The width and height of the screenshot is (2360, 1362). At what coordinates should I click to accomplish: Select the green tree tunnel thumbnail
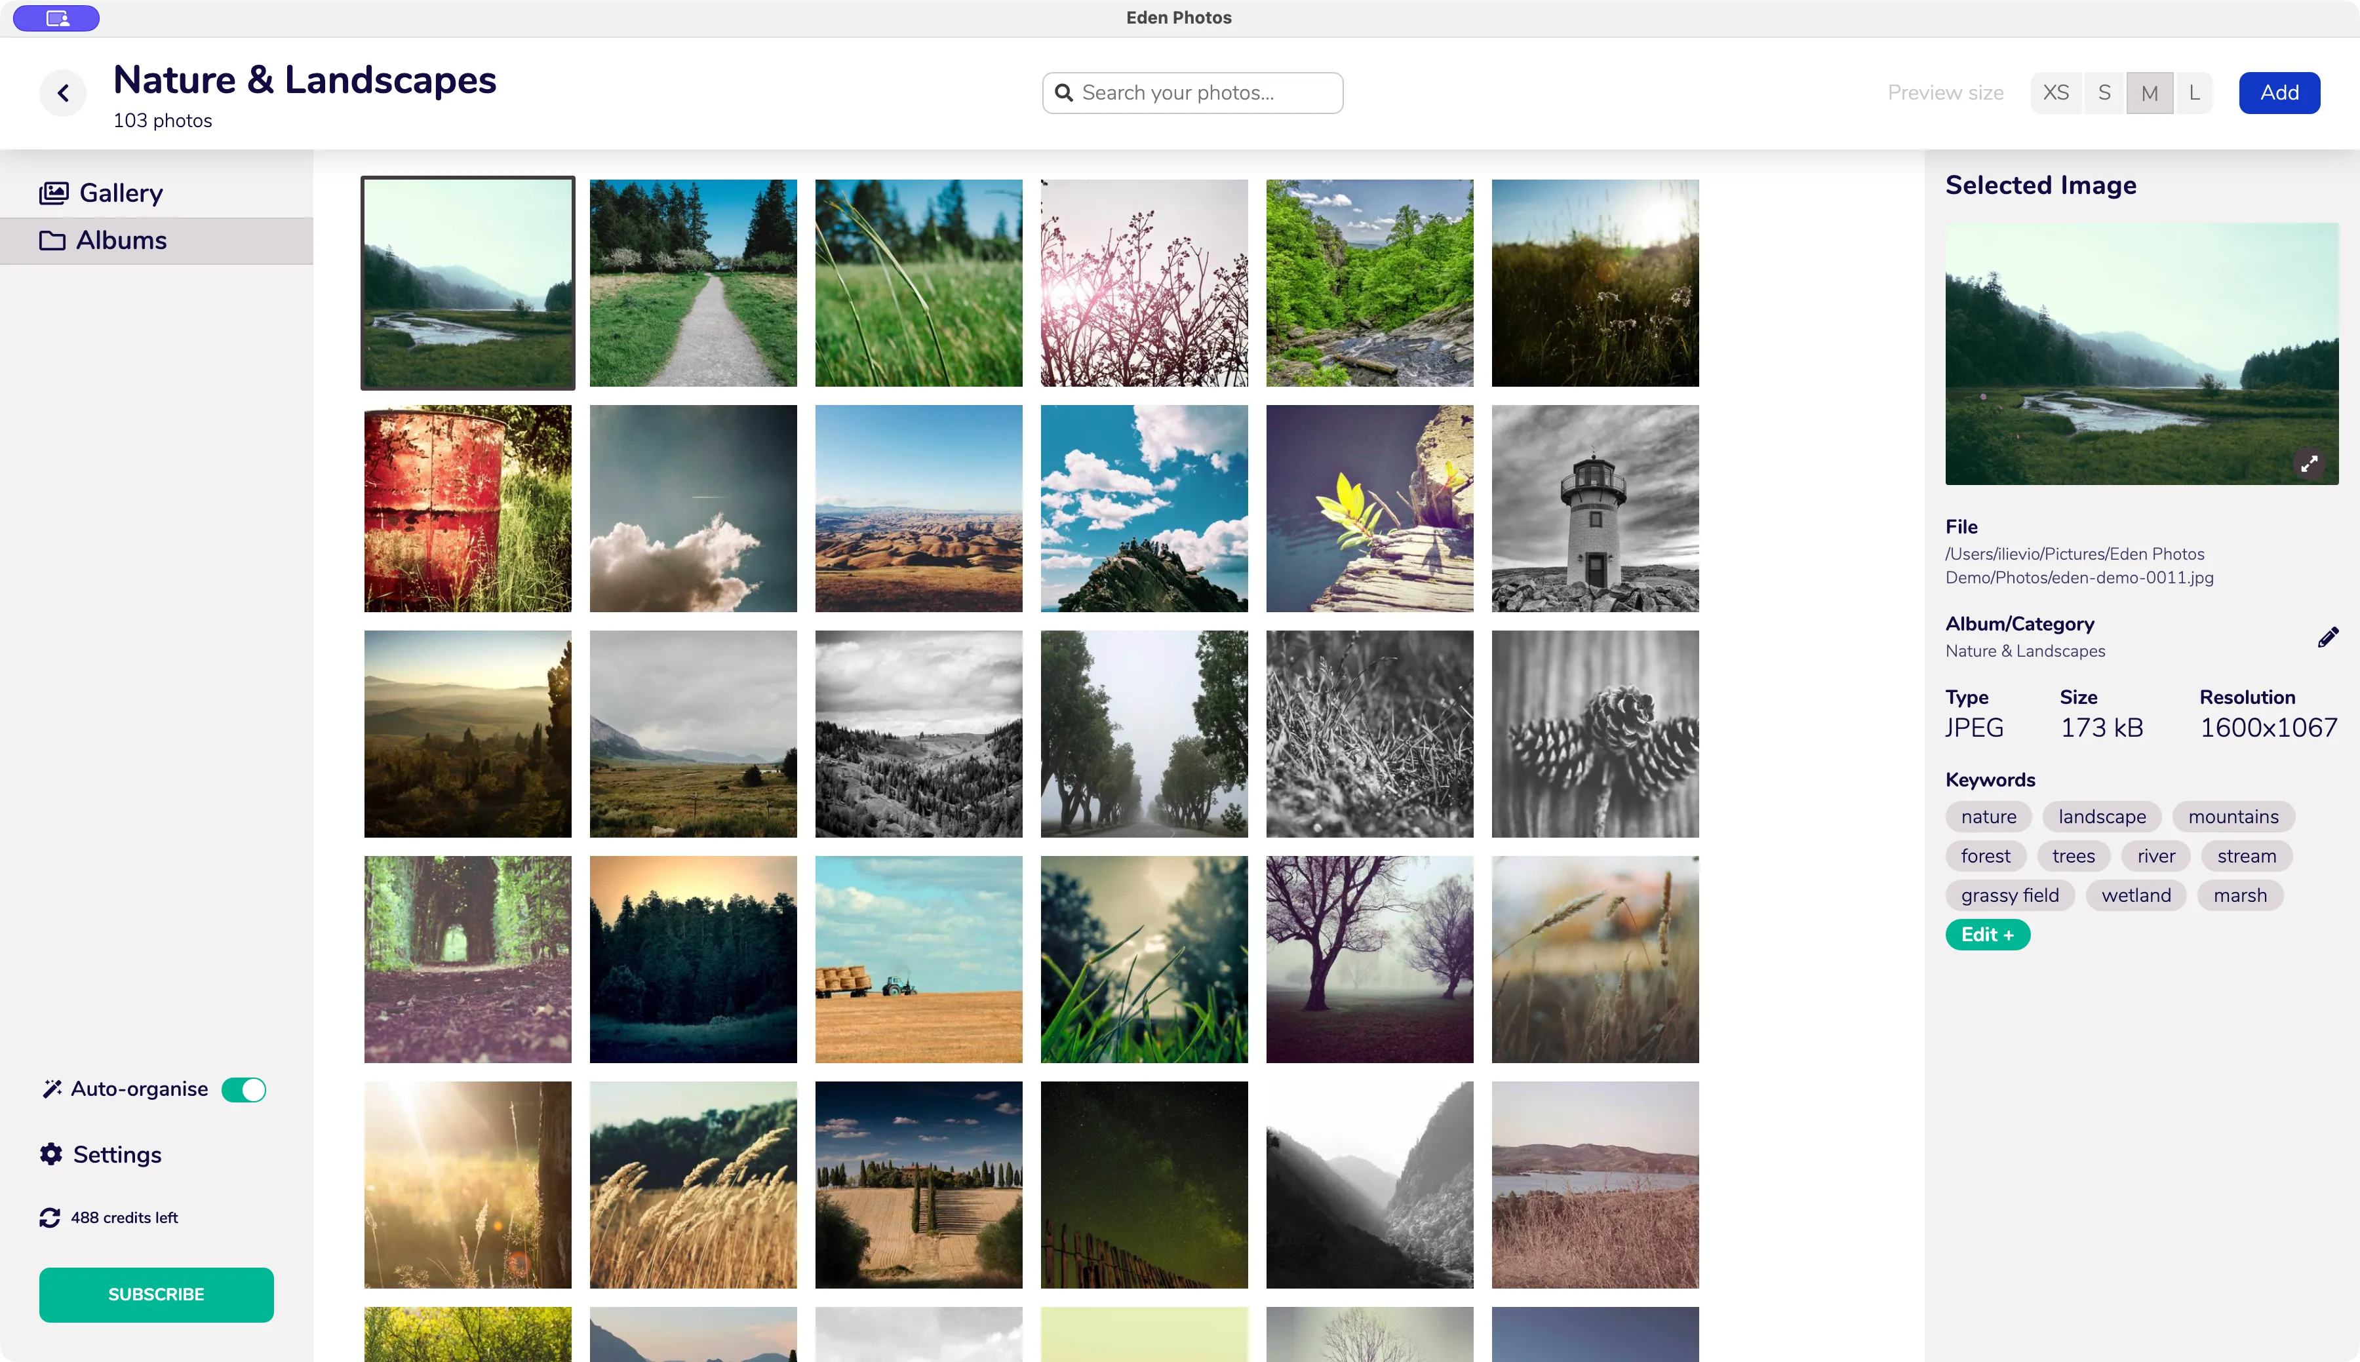pyautogui.click(x=467, y=959)
